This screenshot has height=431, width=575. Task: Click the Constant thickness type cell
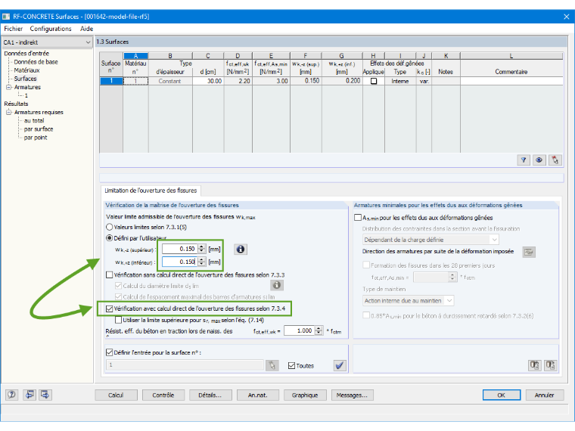click(170, 81)
